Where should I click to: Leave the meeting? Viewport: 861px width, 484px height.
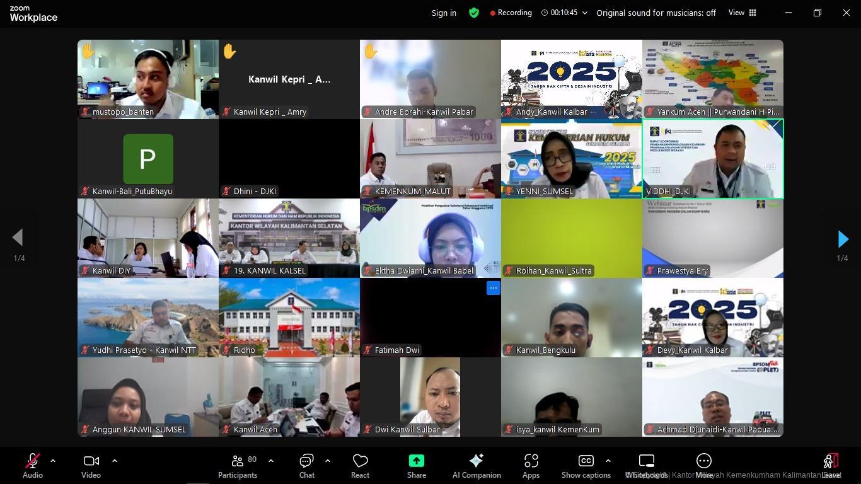click(831, 466)
